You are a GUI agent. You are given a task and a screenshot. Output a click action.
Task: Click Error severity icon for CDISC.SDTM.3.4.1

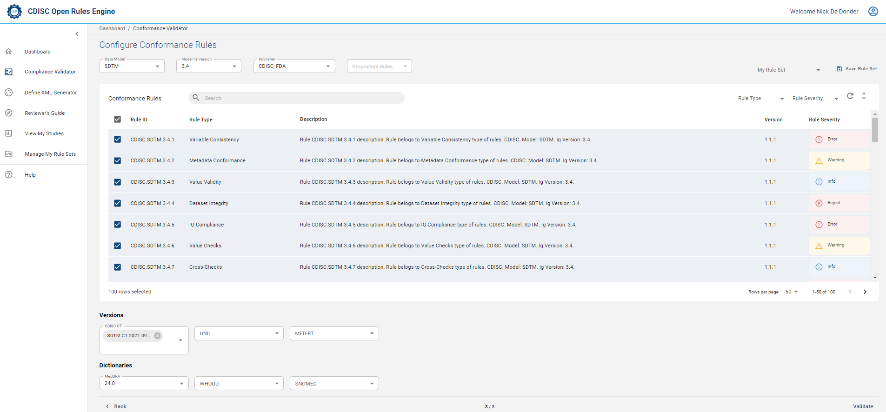click(819, 140)
